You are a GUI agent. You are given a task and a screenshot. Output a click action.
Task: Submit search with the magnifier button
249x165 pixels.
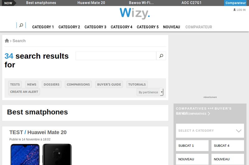click(161, 56)
